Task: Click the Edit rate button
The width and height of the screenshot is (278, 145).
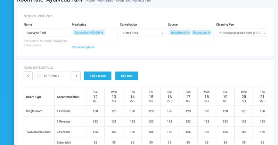Action: (126, 76)
